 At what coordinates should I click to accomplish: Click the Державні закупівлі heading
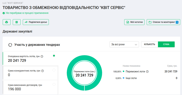point(18,31)
